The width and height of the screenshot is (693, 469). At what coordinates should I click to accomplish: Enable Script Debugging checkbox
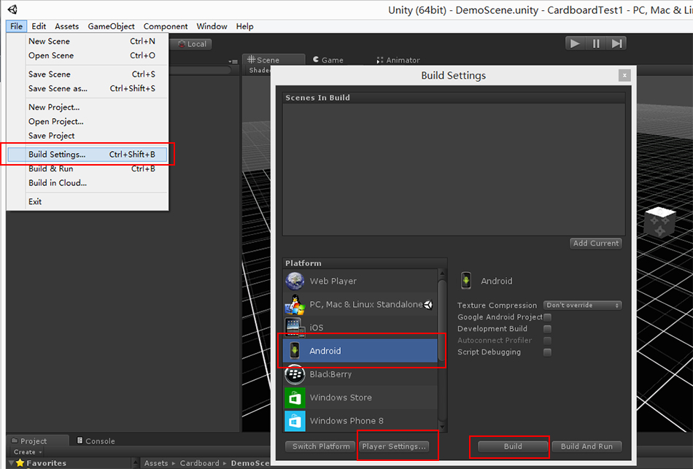point(547,352)
